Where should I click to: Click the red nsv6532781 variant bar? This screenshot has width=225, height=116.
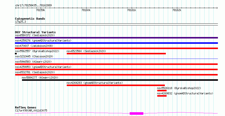116,75
